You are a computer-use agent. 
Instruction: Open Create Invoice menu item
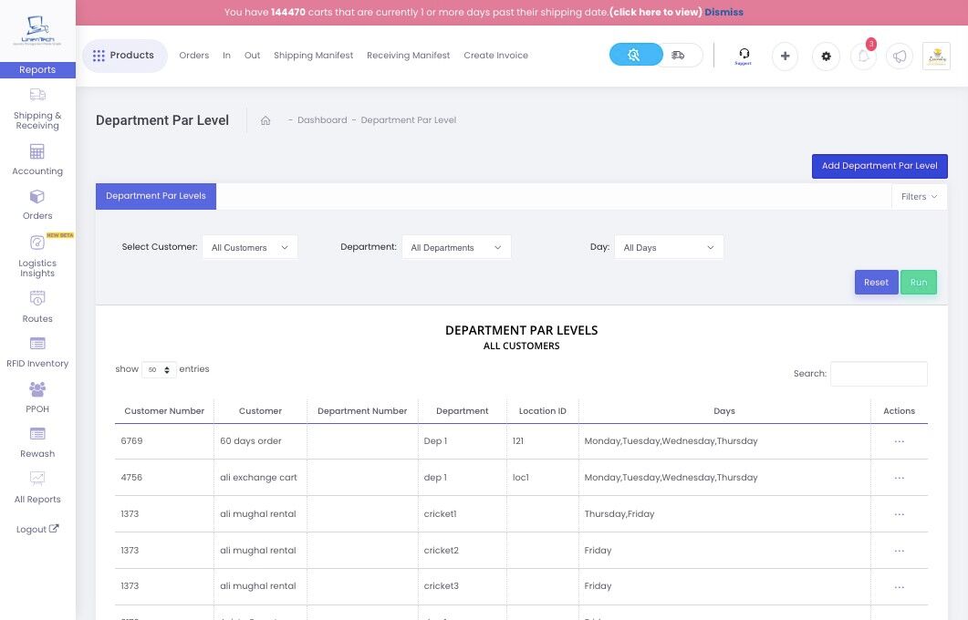[495, 56]
